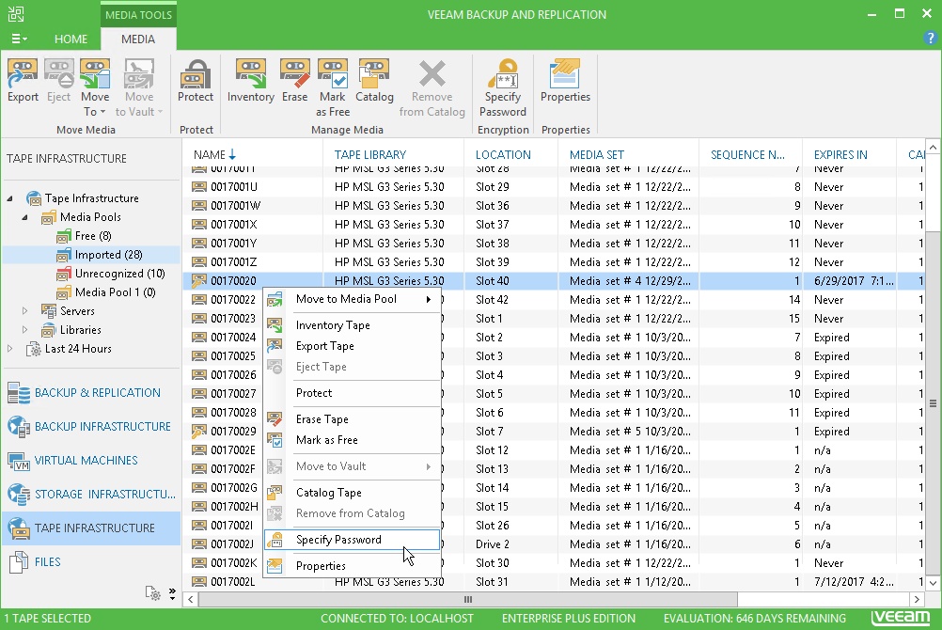
Task: Expand the navigation pane overflow chevron
Action: [x=172, y=593]
